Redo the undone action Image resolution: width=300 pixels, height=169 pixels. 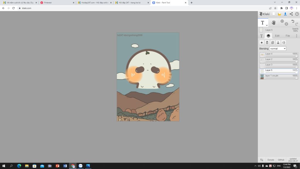297,24
